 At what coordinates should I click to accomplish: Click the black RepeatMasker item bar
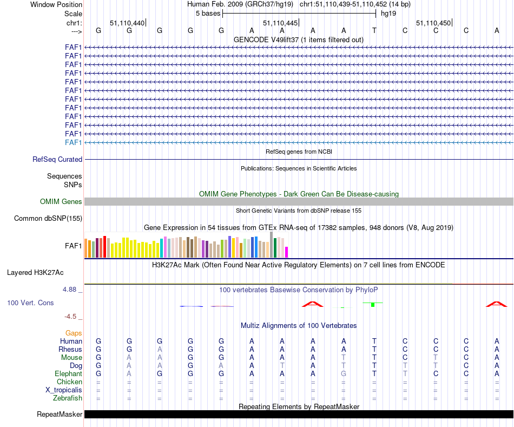(x=299, y=414)
